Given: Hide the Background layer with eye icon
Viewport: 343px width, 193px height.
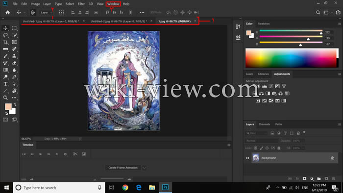Looking at the screenshot, I should (x=247, y=158).
